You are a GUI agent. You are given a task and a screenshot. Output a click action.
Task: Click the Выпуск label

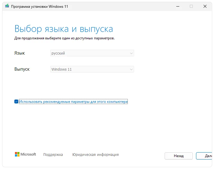(22, 69)
